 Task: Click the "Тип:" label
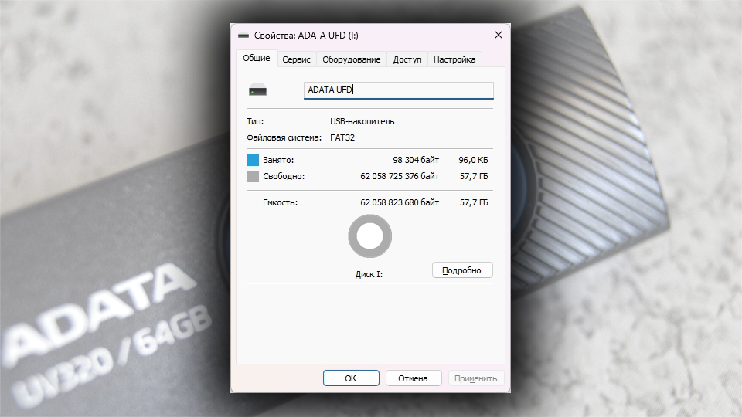point(255,121)
